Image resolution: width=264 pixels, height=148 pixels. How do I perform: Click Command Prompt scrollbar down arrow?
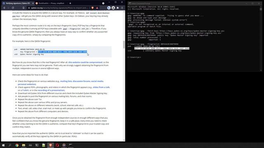(x=261, y=70)
